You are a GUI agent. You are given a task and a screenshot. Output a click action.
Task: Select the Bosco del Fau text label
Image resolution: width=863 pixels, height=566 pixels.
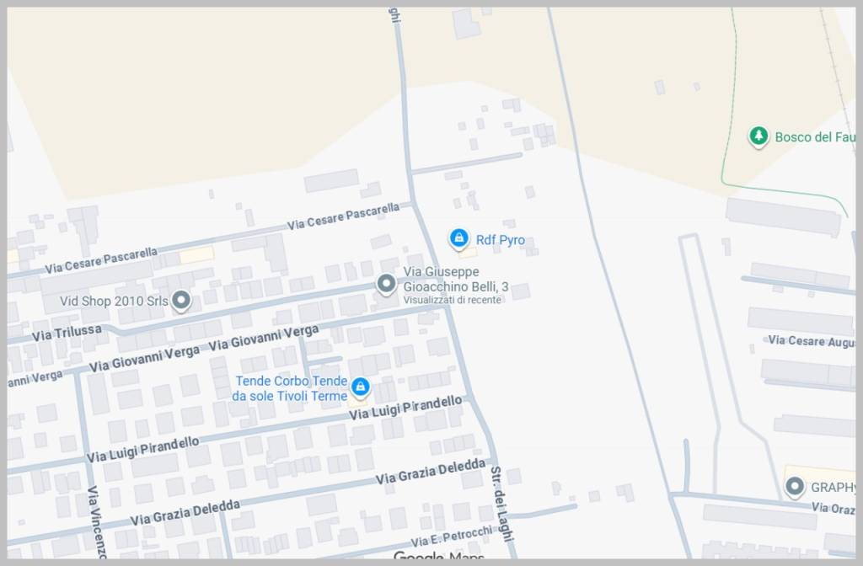[x=814, y=137]
